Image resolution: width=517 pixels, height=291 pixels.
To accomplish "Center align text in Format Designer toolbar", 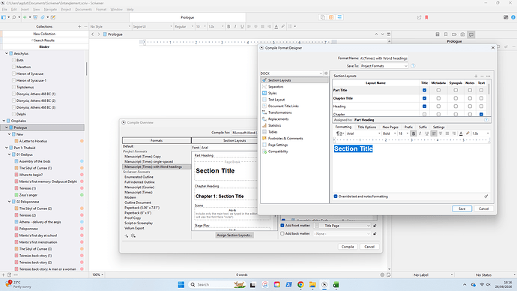I will (441, 133).
